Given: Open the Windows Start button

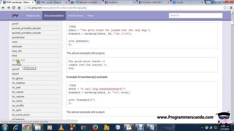Looking at the screenshot, I should (5, 127).
